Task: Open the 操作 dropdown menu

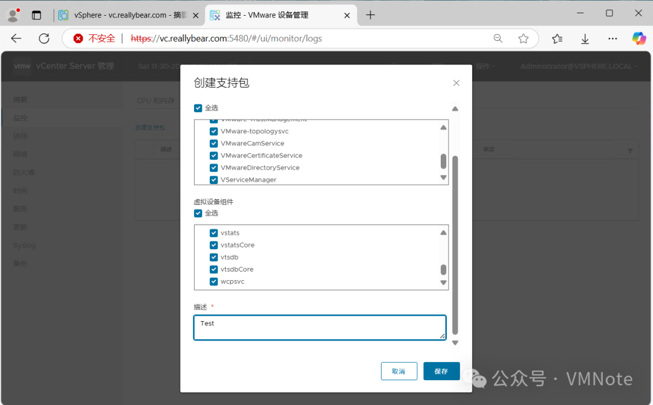Action: pos(486,66)
